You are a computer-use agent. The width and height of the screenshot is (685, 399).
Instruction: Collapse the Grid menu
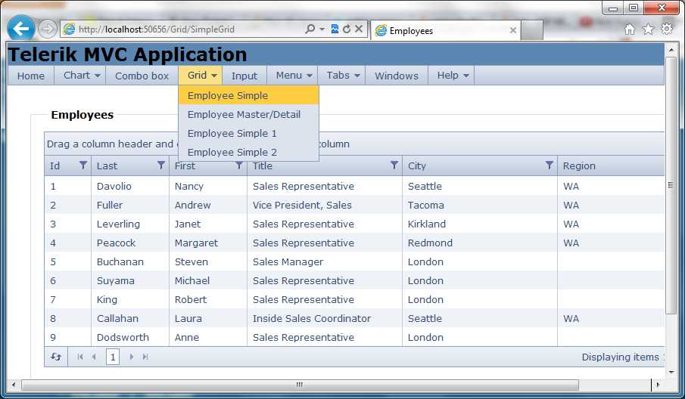201,76
